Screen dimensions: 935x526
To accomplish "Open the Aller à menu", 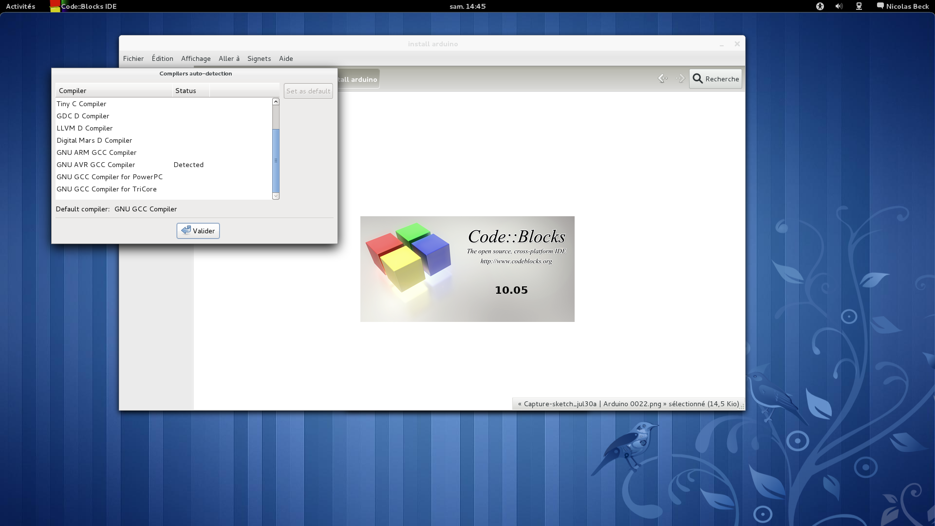I will (229, 58).
